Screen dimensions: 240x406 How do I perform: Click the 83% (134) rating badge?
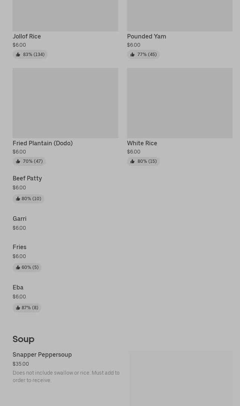click(30, 55)
